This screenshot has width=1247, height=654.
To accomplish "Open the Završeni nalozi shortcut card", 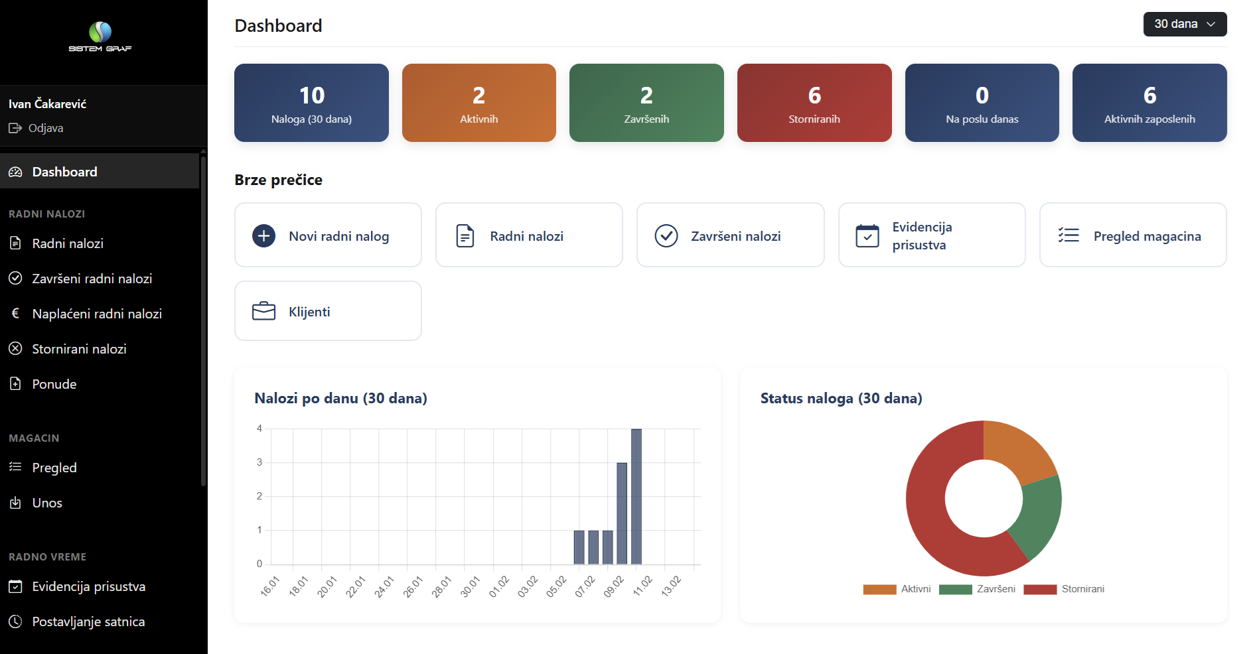I will (730, 235).
